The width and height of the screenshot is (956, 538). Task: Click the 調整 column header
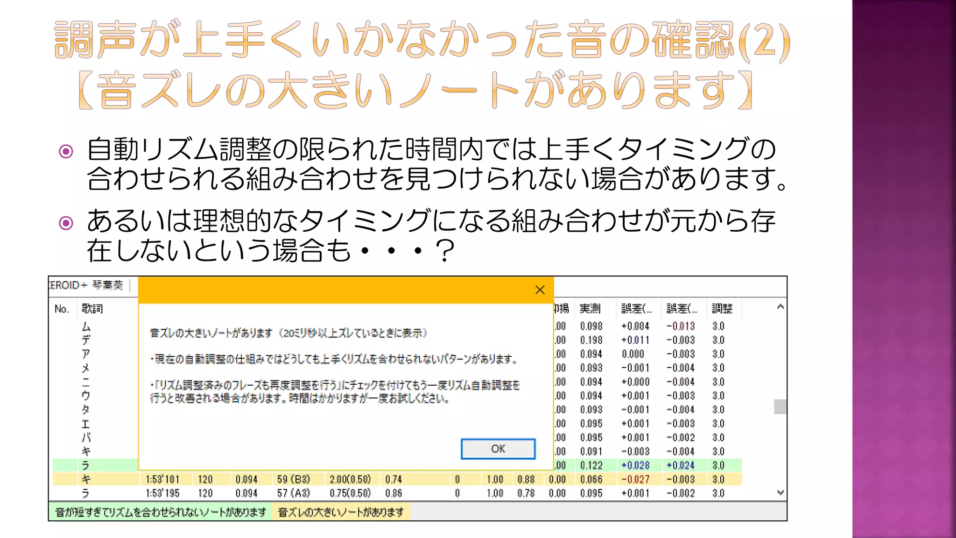coord(722,309)
